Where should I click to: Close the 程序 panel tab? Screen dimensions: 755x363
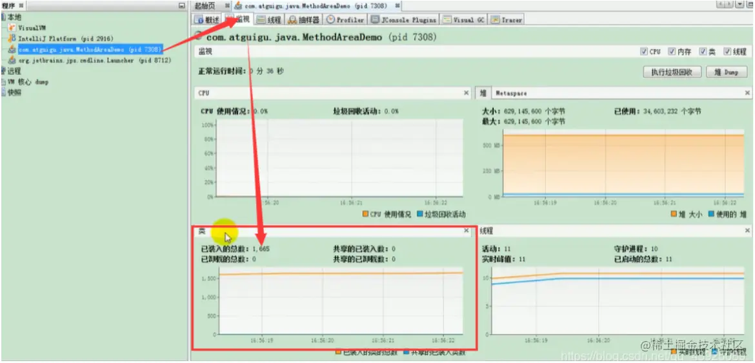[21, 5]
